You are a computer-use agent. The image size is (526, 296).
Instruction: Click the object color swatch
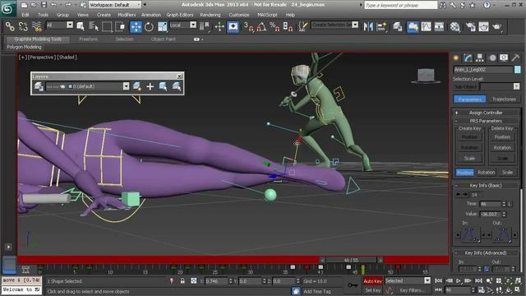point(517,70)
